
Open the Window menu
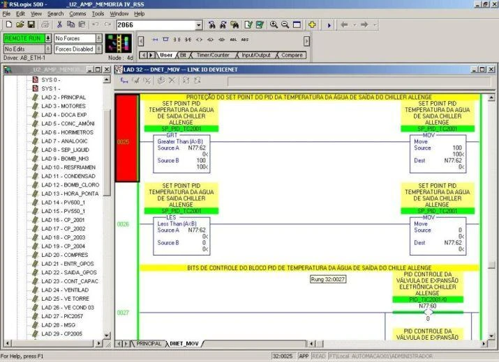tap(119, 14)
